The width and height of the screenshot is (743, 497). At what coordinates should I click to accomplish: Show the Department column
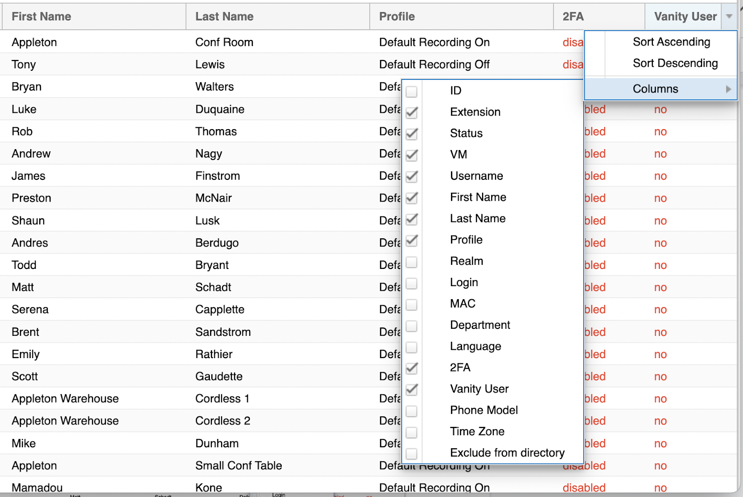click(x=411, y=326)
